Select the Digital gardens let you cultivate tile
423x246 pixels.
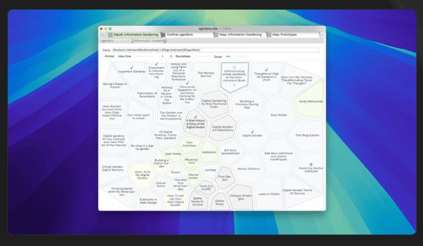point(114,140)
